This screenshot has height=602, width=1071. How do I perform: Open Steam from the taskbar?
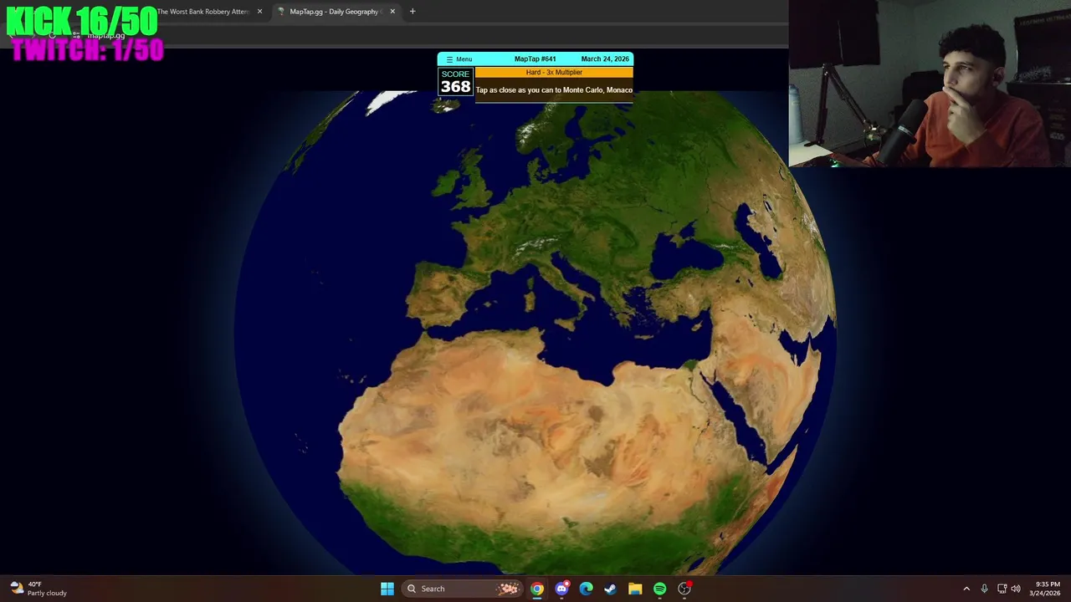click(x=611, y=589)
